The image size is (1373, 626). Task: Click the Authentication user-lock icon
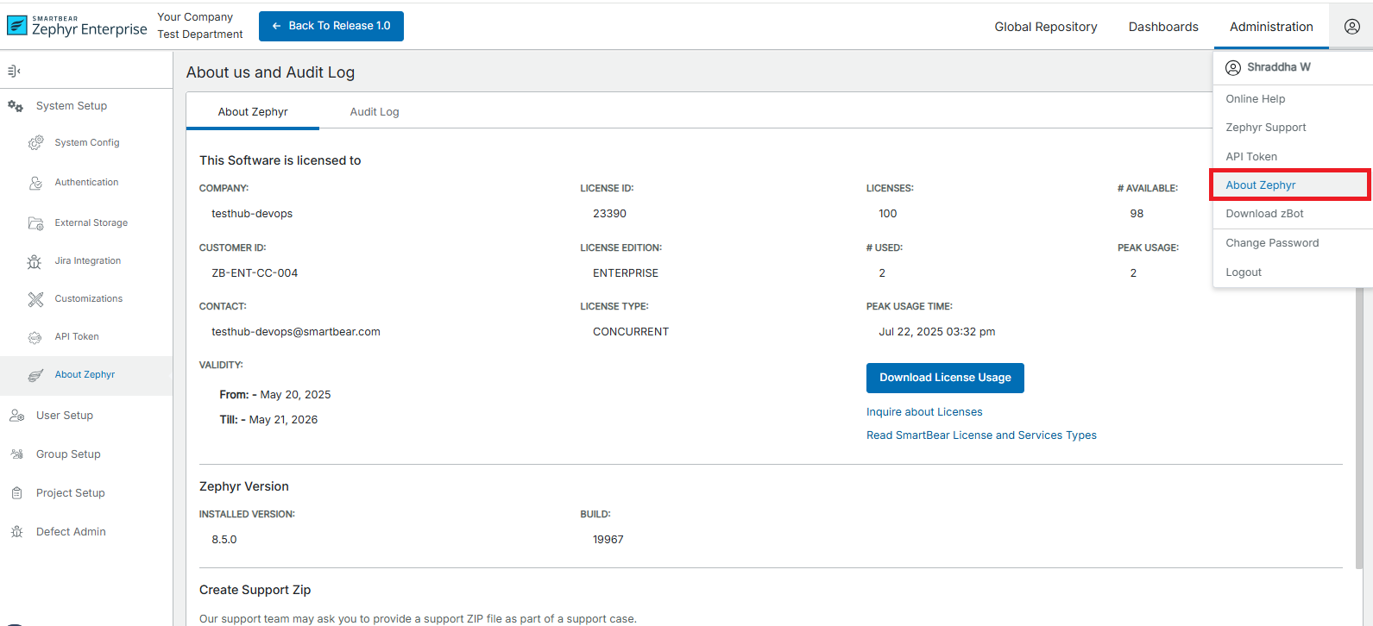(35, 183)
